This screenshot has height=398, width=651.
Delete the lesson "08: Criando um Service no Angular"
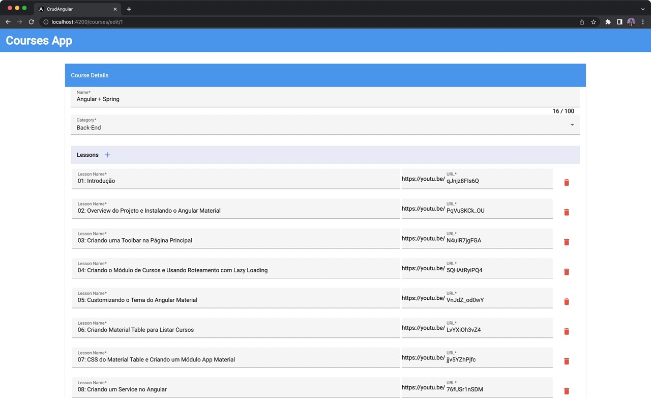pos(566,391)
